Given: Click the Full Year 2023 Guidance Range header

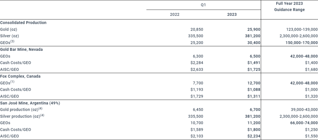Looking at the screenshot, I should [x=289, y=7].
